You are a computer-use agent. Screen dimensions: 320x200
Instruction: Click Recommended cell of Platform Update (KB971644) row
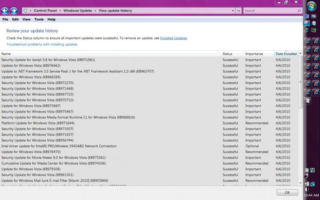(257, 123)
